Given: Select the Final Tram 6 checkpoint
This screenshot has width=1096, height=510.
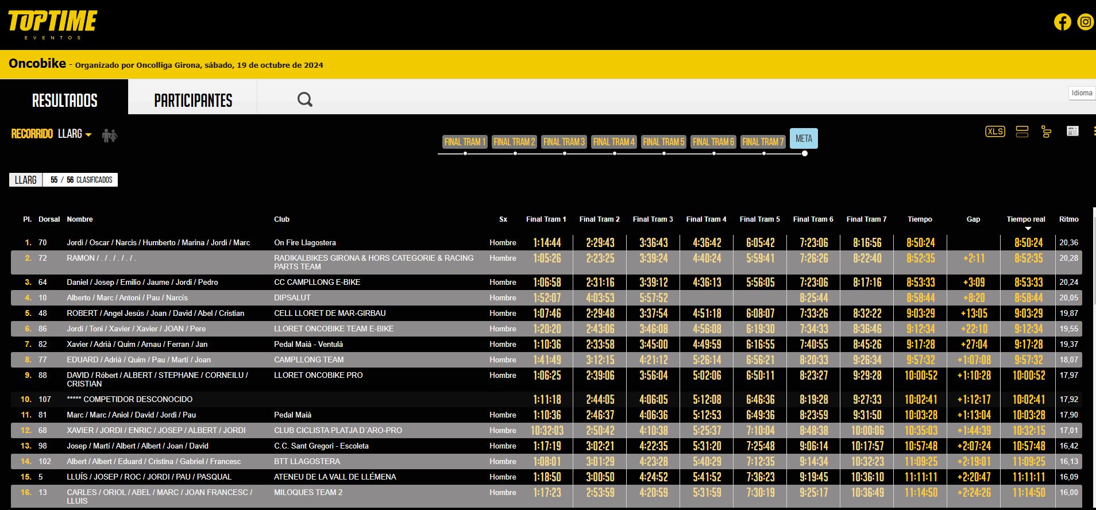Looking at the screenshot, I should (713, 142).
